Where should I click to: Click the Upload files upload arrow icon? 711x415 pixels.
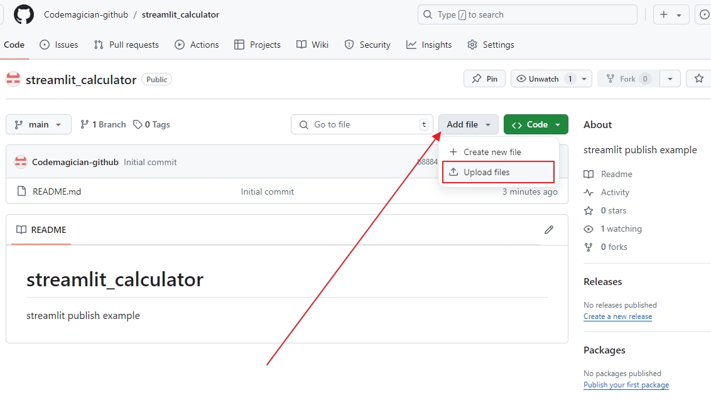(x=453, y=172)
